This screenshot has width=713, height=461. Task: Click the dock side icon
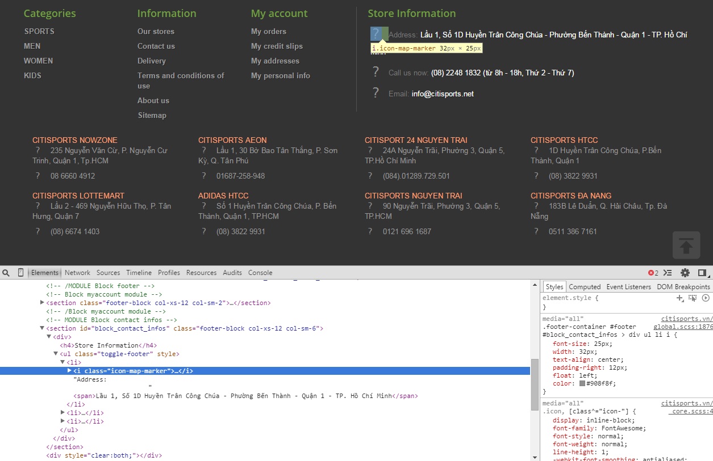pyautogui.click(x=702, y=273)
